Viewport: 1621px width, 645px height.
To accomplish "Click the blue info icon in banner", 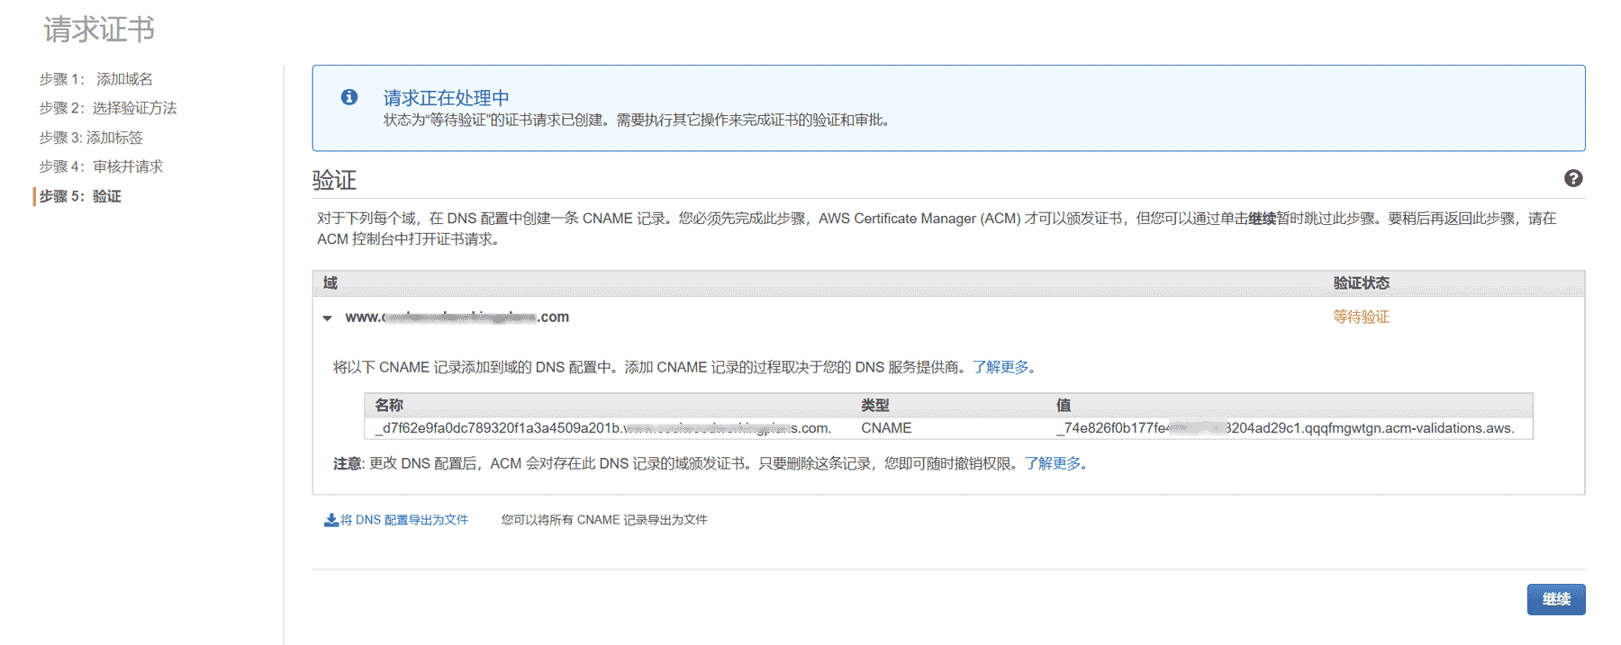I will coord(349,97).
